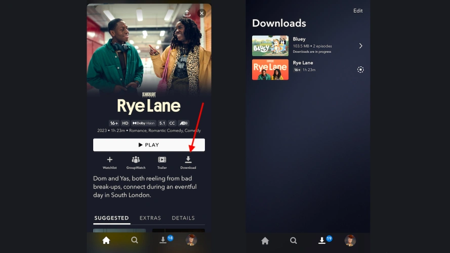
Task: Open profile avatar in left bottom bar
Action: (191, 240)
